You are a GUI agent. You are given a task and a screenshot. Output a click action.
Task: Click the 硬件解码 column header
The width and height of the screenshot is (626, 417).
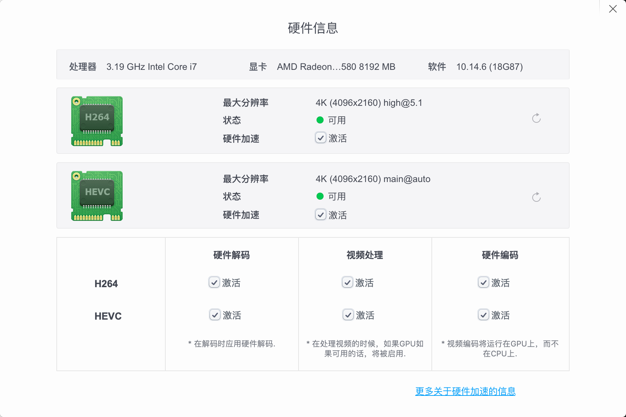tap(232, 255)
